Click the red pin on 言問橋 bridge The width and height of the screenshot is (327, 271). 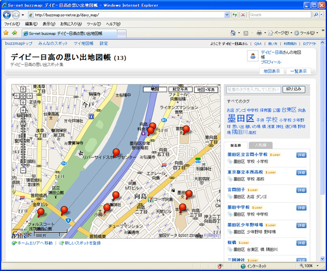(64, 210)
